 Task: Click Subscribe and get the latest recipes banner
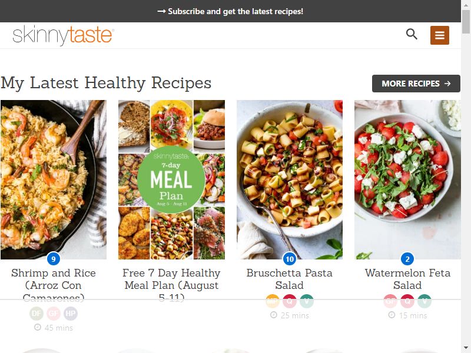[230, 11]
